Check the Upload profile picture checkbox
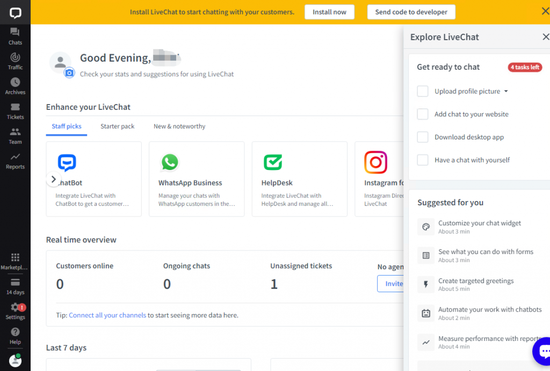 pos(423,91)
